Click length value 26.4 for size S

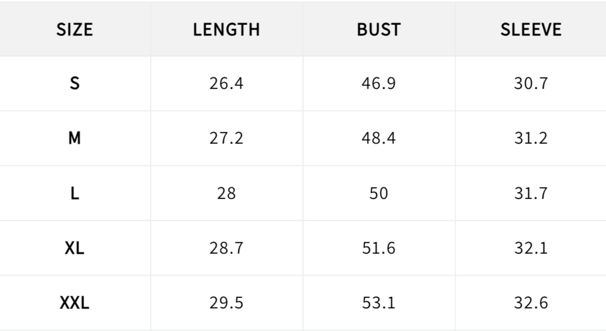pyautogui.click(x=226, y=84)
